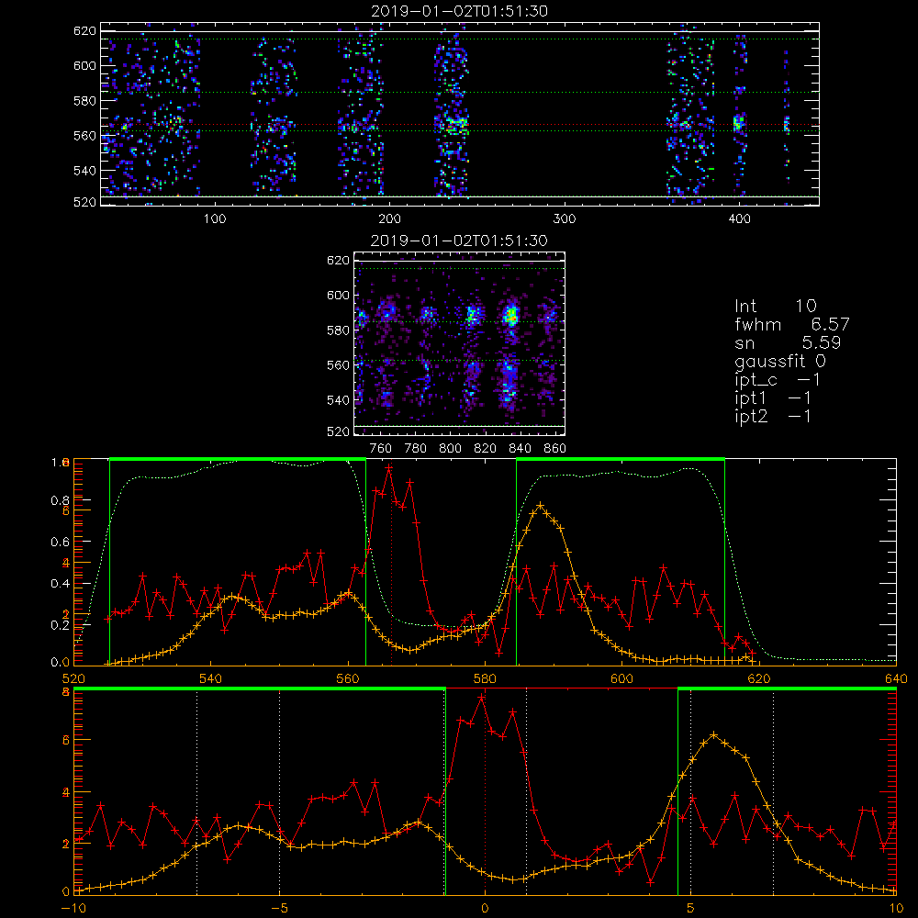
Task: Click x-axis label 560 of third plot
Action: pos(348,678)
